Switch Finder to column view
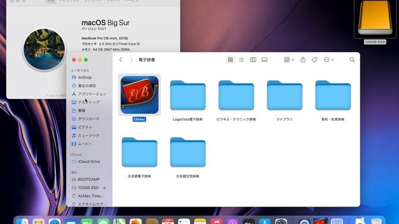 click(x=253, y=60)
